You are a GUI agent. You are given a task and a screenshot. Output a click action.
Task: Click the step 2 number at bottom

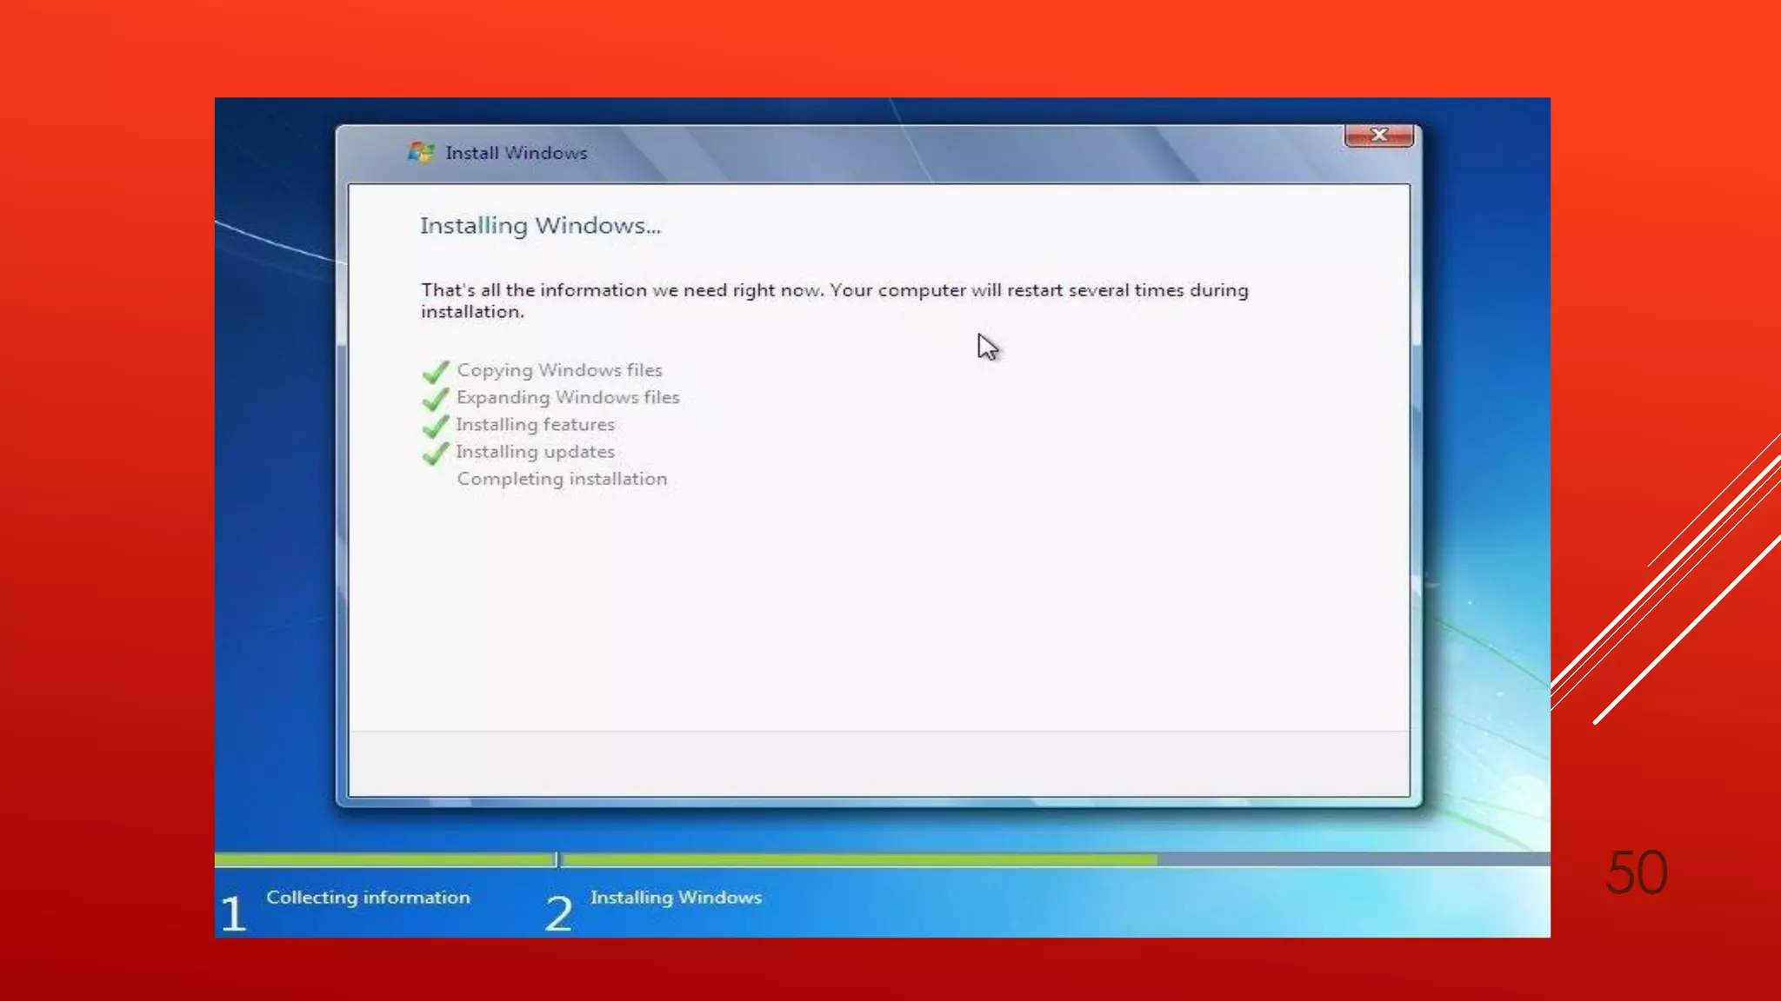pyautogui.click(x=559, y=914)
